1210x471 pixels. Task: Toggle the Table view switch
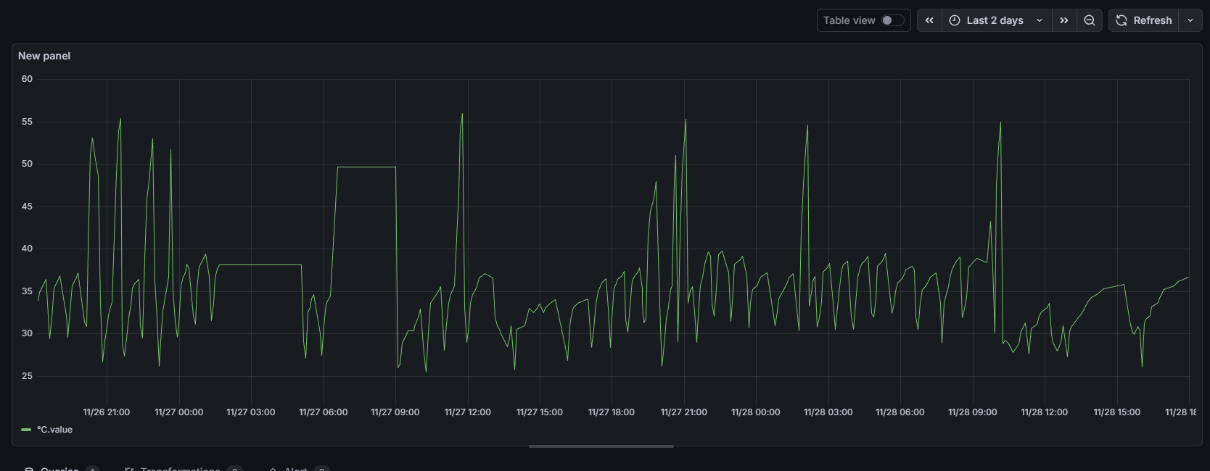pyautogui.click(x=892, y=20)
